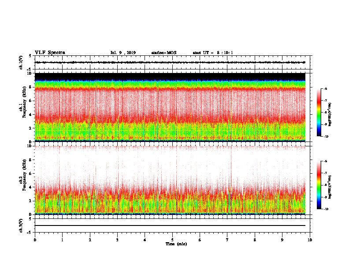
Task: Click the "9" minute tick on time axis
Action: click(x=282, y=240)
